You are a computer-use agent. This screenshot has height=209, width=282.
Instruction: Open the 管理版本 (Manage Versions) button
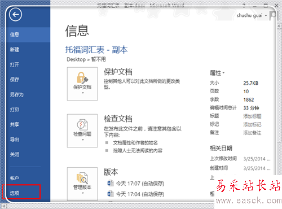point(82,184)
